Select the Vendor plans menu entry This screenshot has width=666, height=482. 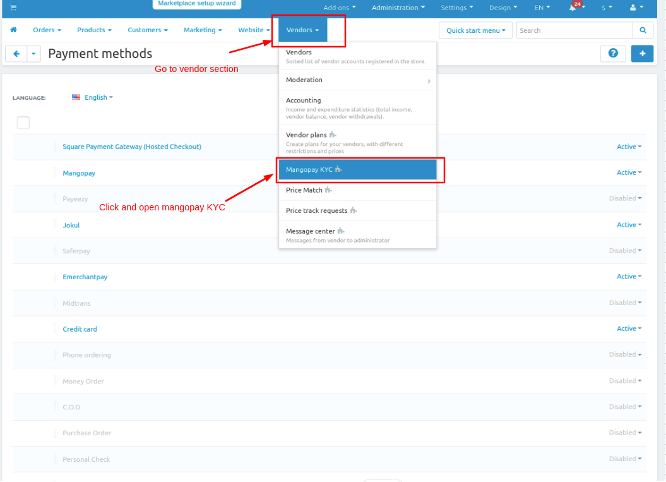pos(357,142)
